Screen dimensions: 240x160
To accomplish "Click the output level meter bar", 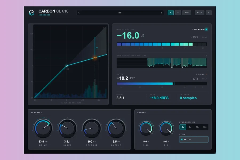I will click(x=162, y=83).
